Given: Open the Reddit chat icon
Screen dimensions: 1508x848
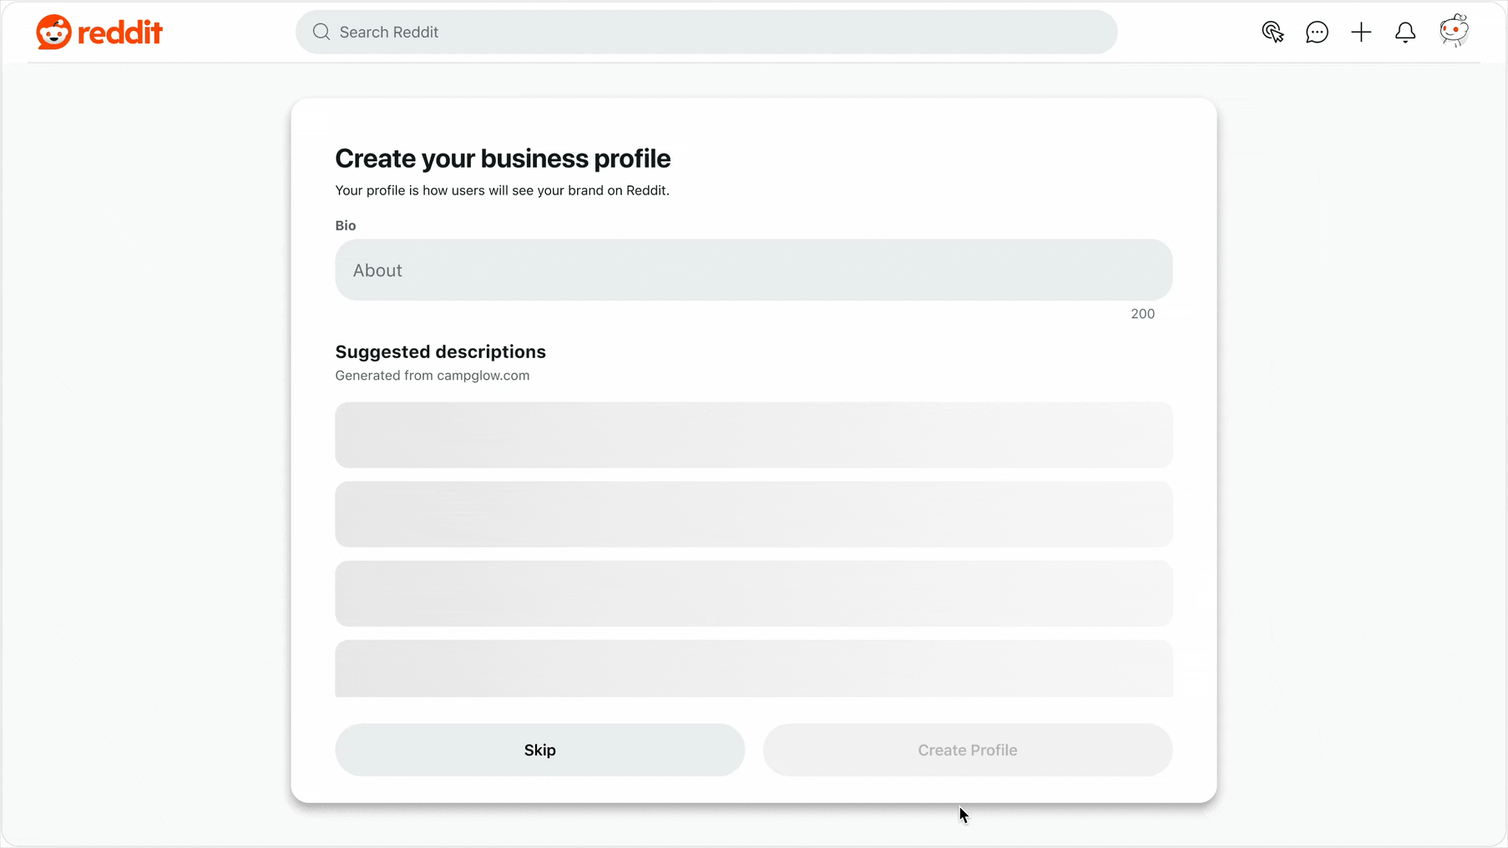Looking at the screenshot, I should (1317, 32).
